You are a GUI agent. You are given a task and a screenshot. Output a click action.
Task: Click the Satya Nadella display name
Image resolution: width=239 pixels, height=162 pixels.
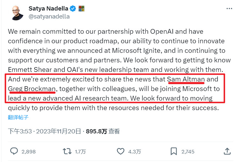coord(49,8)
